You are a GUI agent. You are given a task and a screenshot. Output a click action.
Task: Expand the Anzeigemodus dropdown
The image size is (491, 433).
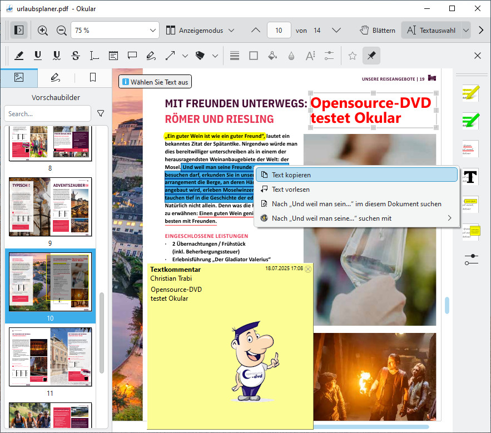coord(200,30)
